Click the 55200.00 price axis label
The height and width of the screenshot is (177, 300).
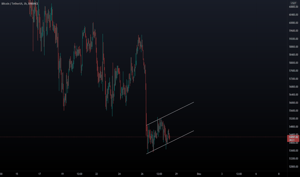tap(294, 119)
